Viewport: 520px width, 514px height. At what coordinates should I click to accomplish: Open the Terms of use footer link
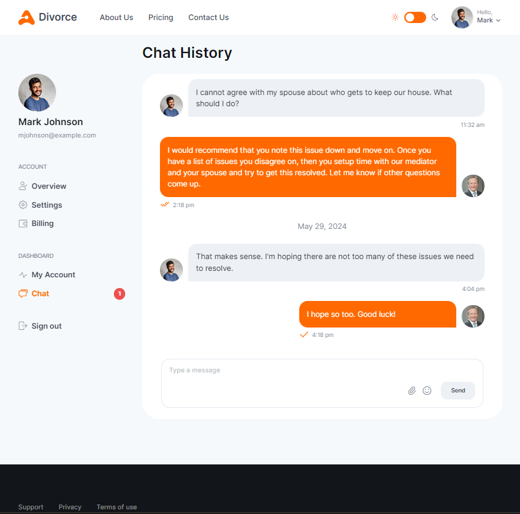117,507
